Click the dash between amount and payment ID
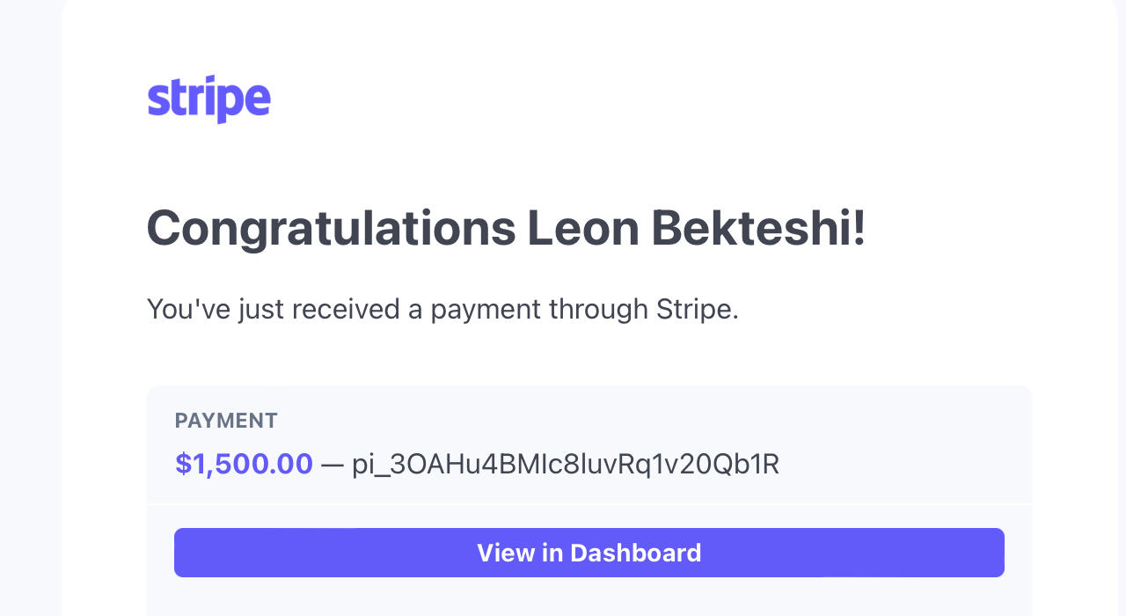 pos(333,465)
